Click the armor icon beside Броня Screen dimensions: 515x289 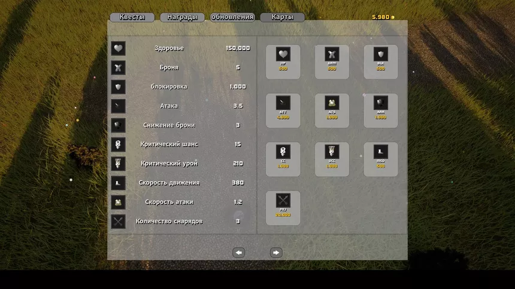tap(118, 68)
